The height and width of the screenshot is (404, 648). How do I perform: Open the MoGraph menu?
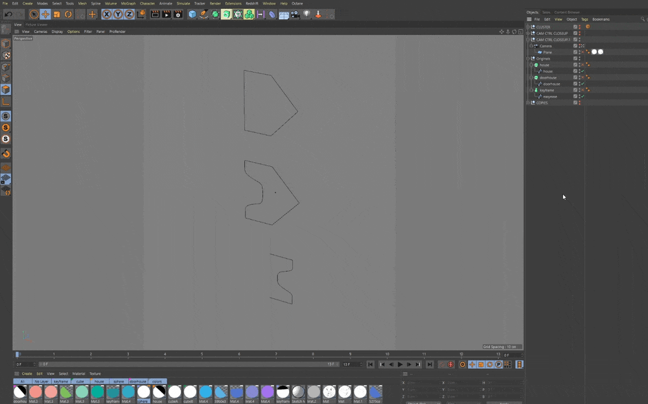tap(128, 3)
